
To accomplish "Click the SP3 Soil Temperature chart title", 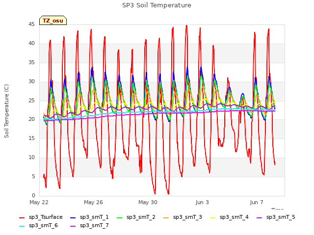I will tap(157, 5).
